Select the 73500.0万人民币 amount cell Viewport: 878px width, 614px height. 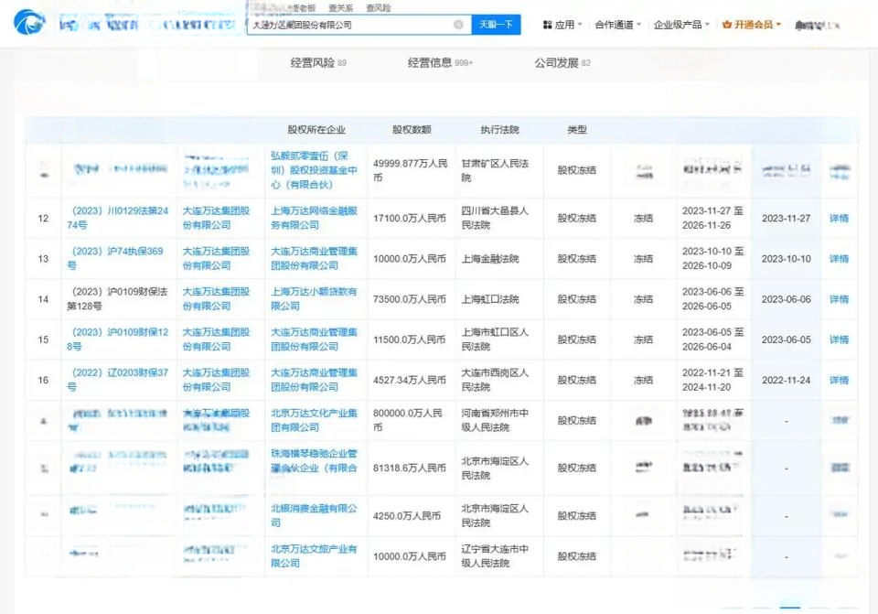pyautogui.click(x=410, y=299)
